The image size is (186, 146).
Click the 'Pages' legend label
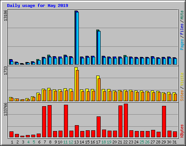click(x=182, y=45)
